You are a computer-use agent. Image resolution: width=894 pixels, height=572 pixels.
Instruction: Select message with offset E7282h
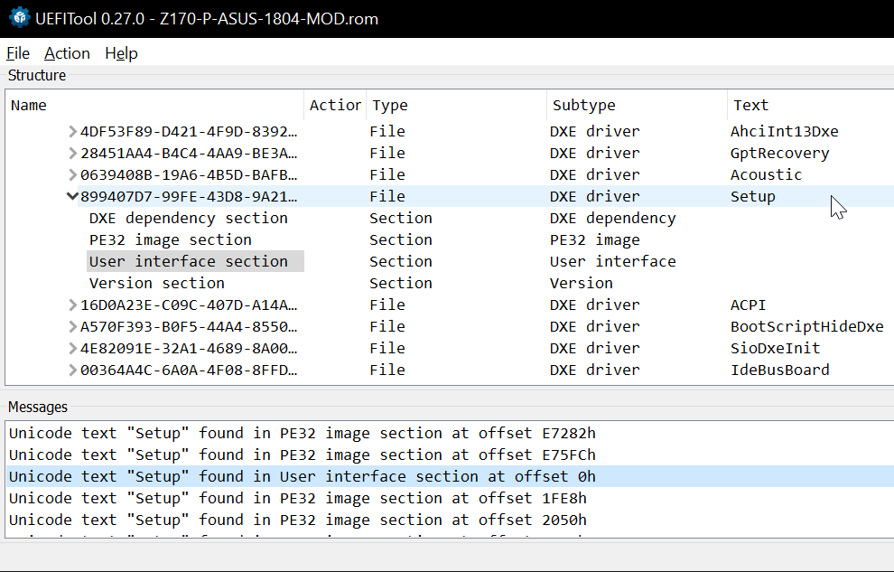point(302,434)
